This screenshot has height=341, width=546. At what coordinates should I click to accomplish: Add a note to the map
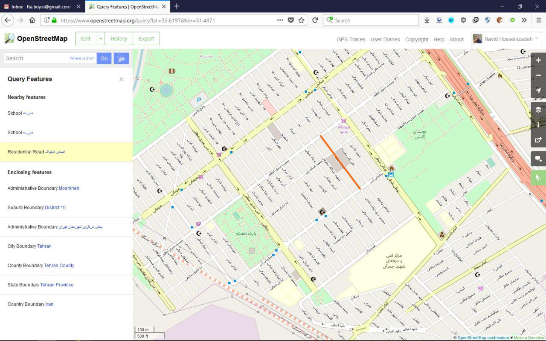tap(538, 159)
